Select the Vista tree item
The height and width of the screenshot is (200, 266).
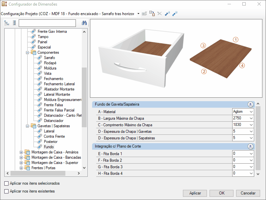(48, 73)
